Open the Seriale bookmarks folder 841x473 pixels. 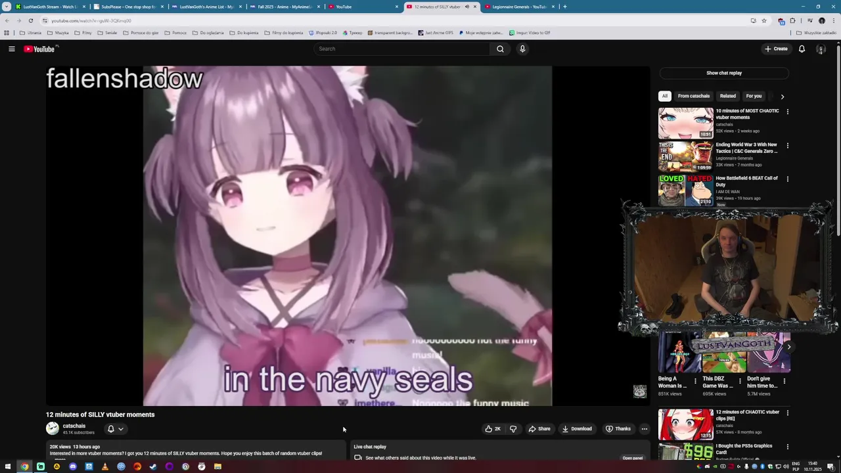coord(107,32)
